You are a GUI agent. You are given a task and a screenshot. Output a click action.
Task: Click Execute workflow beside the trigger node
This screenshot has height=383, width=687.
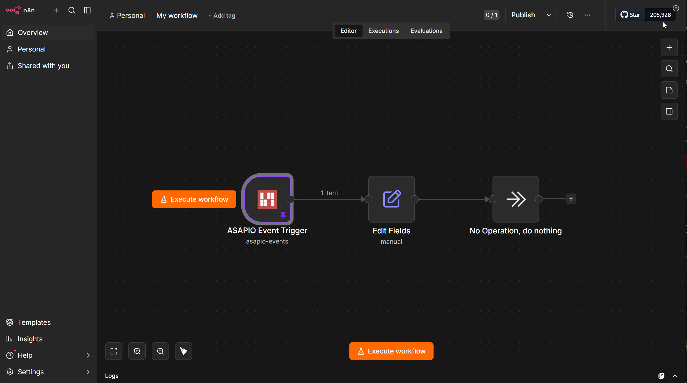pos(194,199)
